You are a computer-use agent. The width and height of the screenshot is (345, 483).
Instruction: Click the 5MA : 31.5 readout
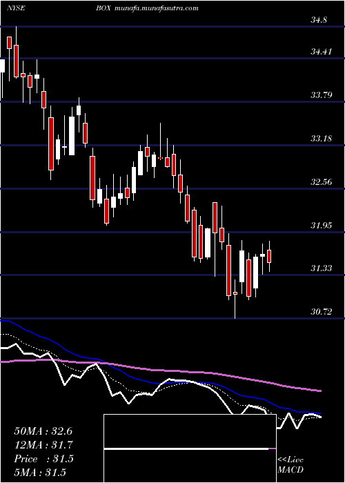tap(40, 472)
